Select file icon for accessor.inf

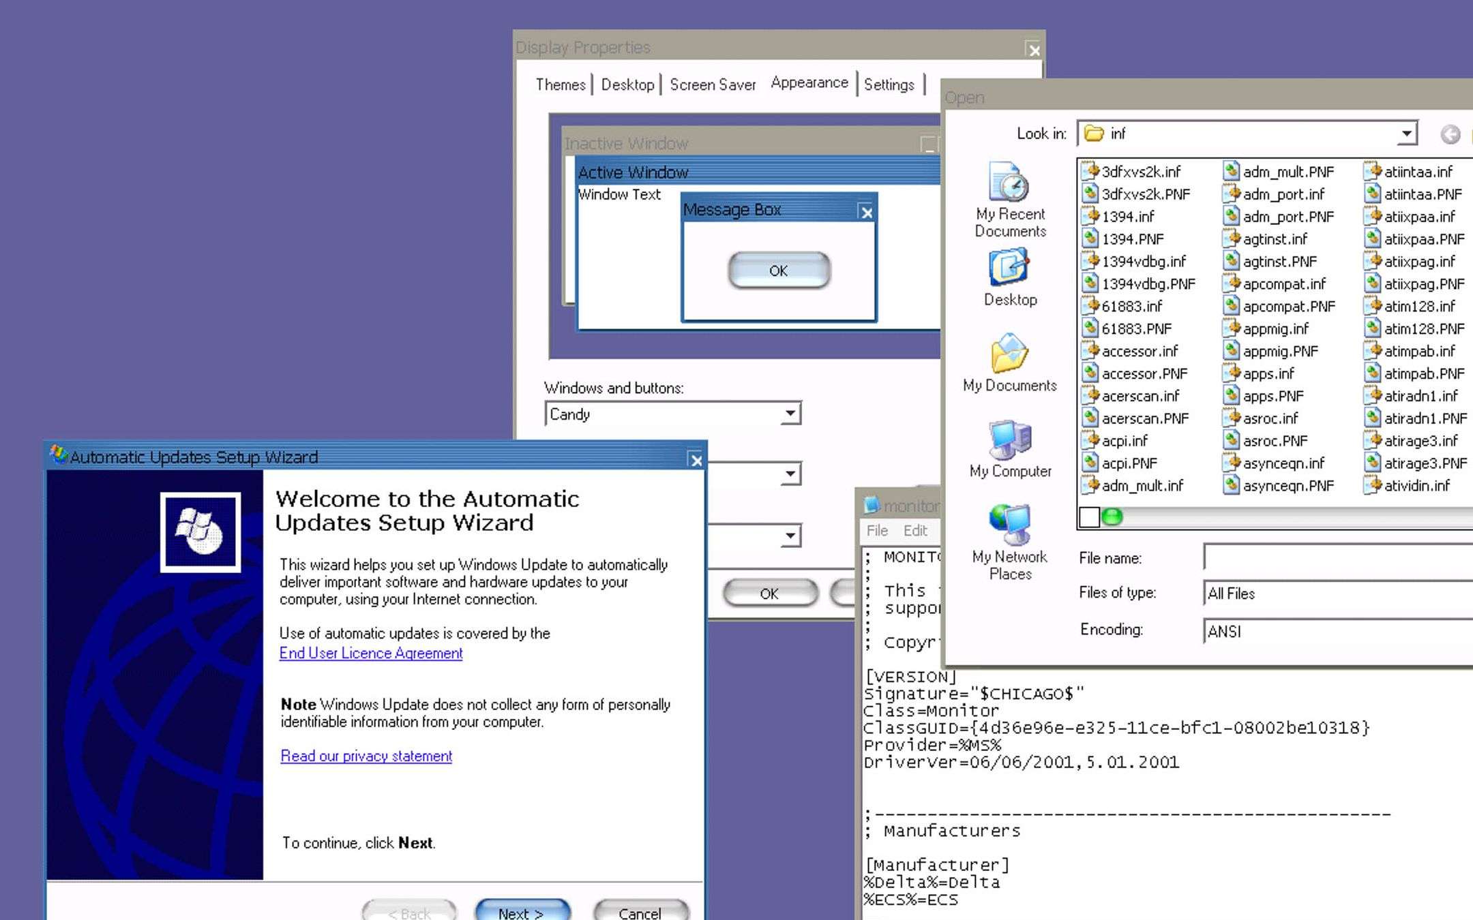[1090, 351]
